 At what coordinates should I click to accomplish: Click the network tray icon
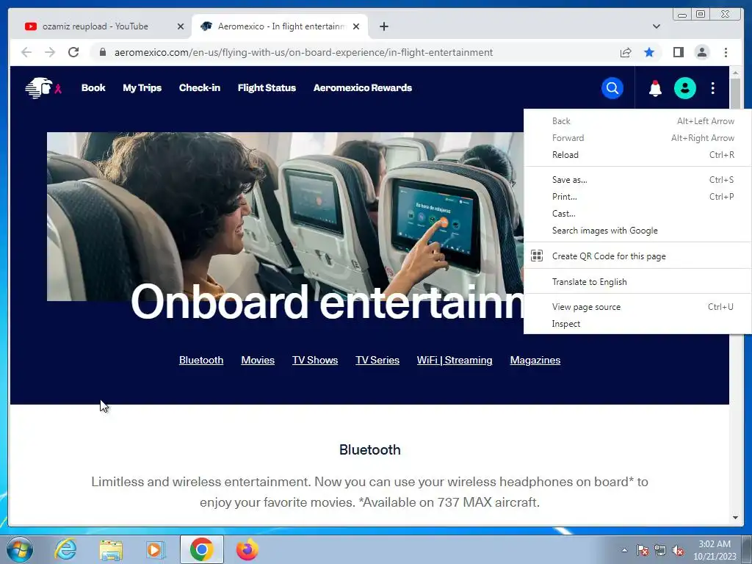[x=660, y=550]
